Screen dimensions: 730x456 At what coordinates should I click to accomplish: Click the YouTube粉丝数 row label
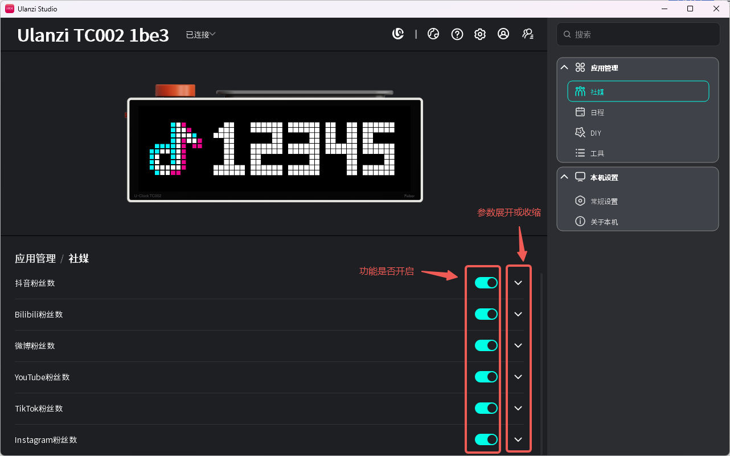[42, 377]
